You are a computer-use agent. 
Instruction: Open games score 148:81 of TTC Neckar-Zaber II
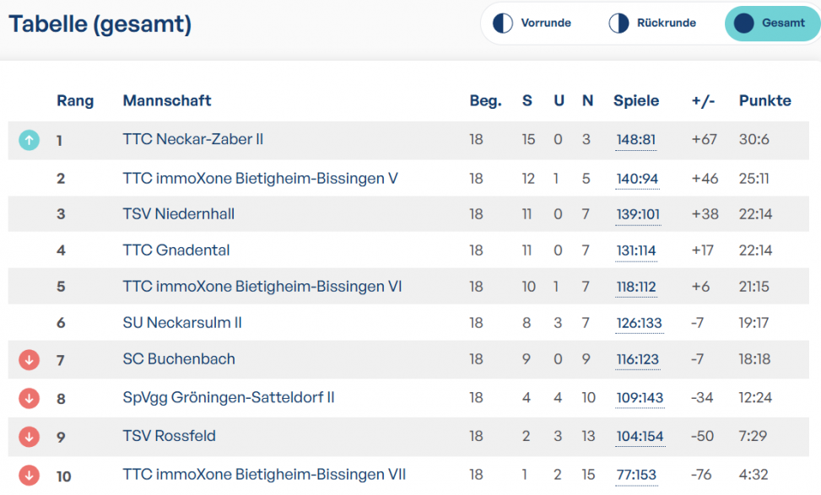[x=635, y=140]
